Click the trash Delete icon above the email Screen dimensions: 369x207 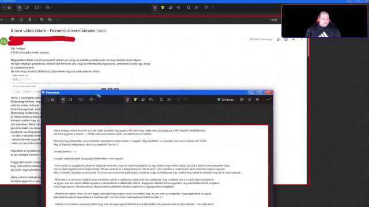tap(30, 20)
